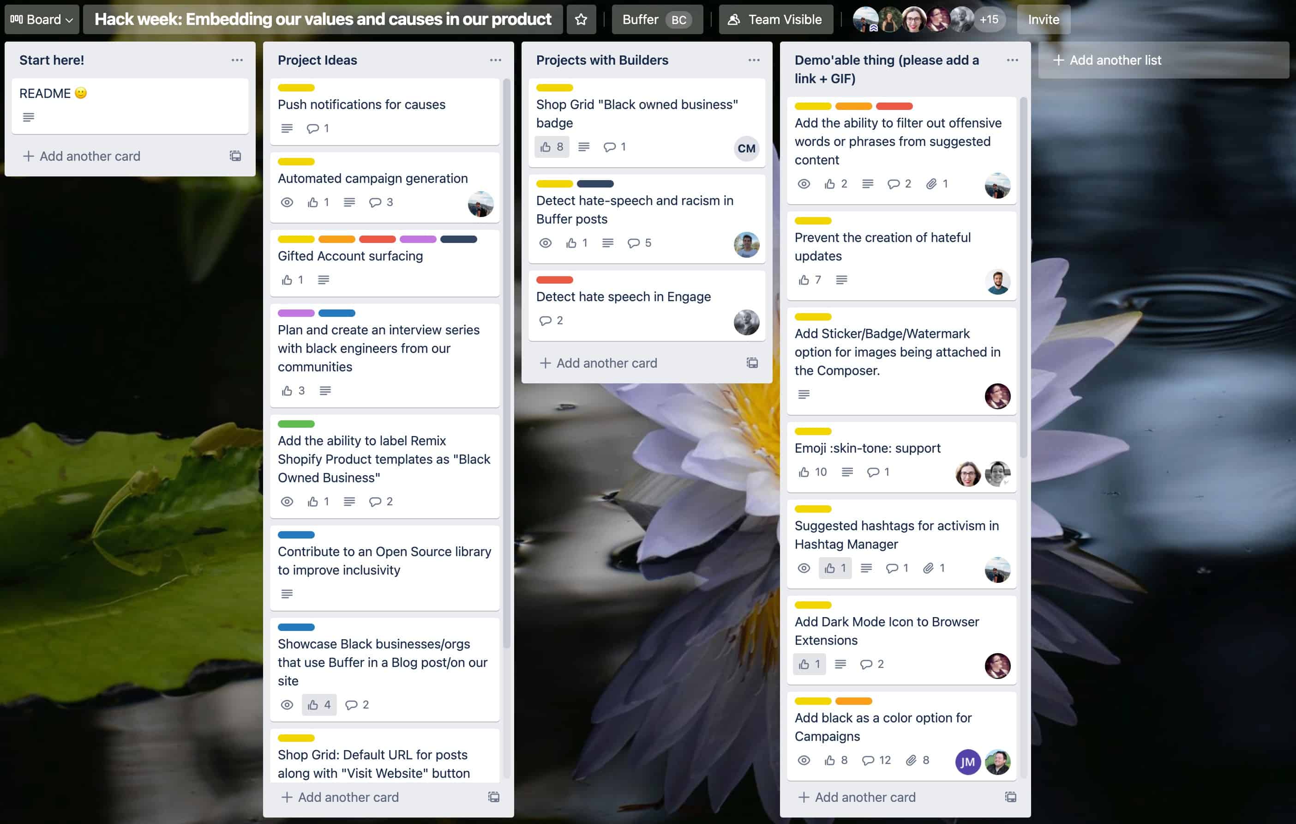This screenshot has width=1296, height=824.
Task: Click the ellipsis menu on 'Project Ideas'
Action: click(495, 60)
